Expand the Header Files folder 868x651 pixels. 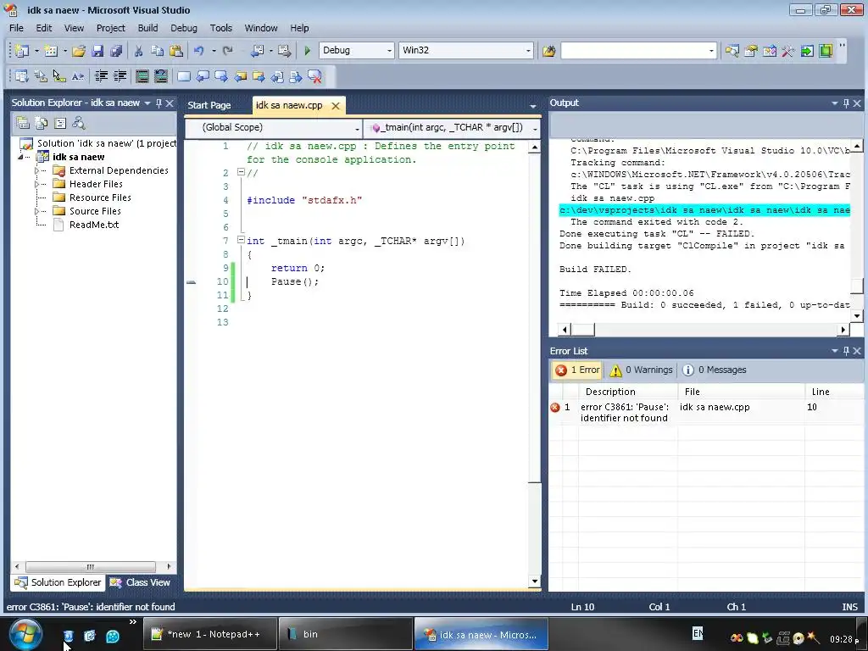coord(37,184)
